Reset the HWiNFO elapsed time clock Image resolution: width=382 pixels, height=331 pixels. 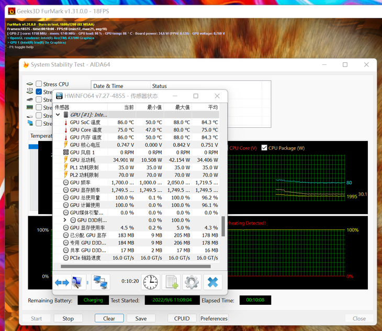pos(150,282)
